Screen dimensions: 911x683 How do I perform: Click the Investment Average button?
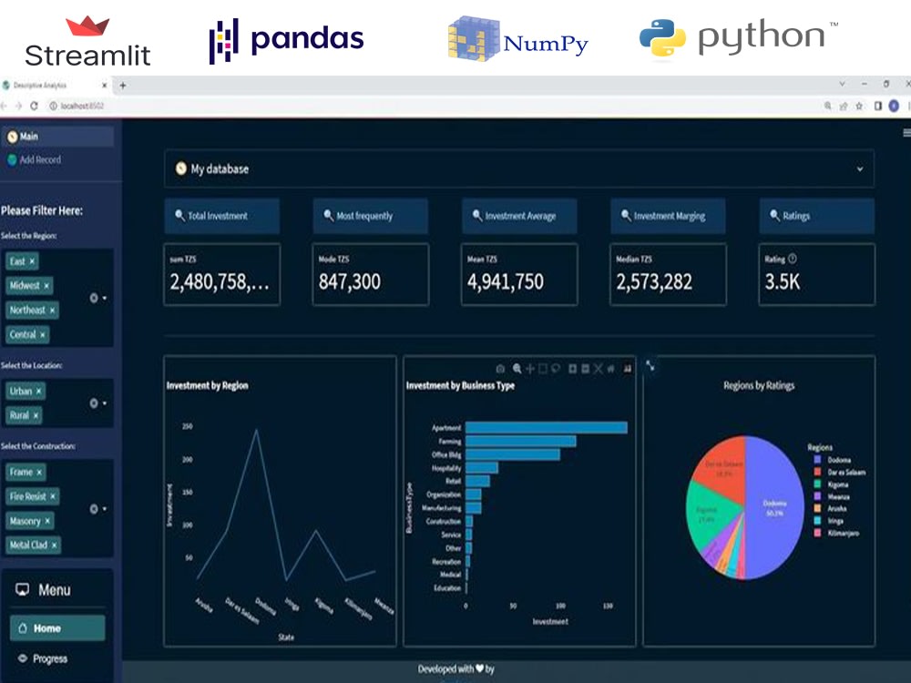[519, 216]
